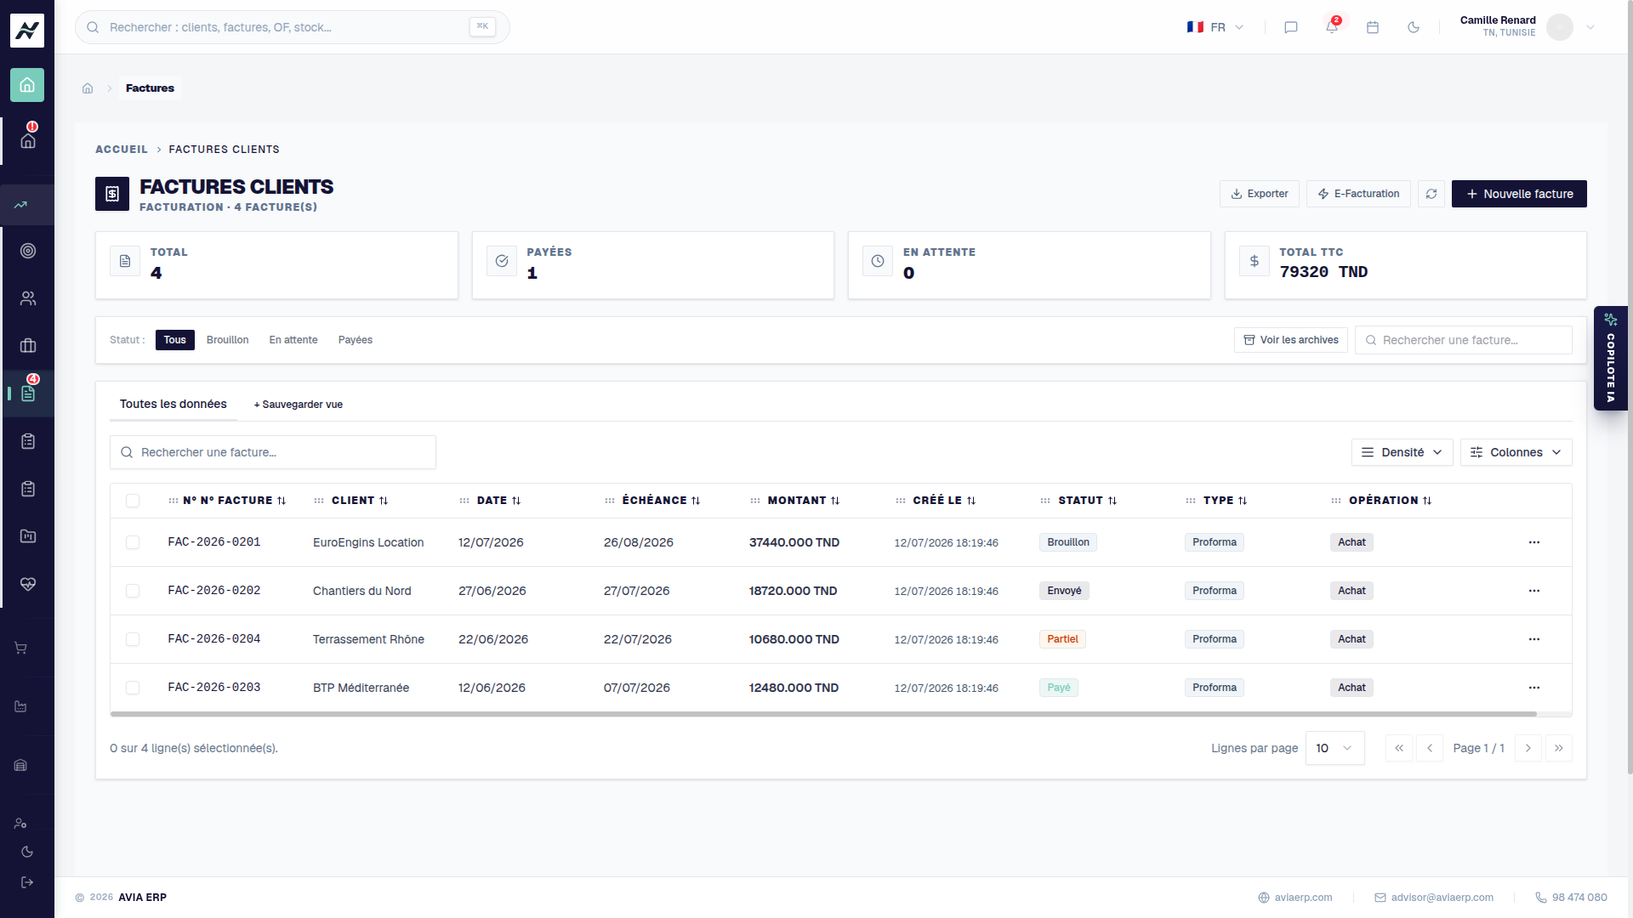Image resolution: width=1633 pixels, height=918 pixels.
Task: Open the factory sidebar icon
Action: 21,707
